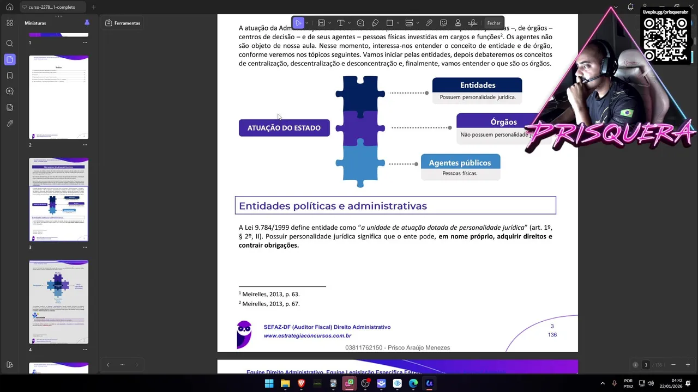Screen dimensions: 698x392
Task: Click the microphone icon in system tray
Action: [x=615, y=383]
